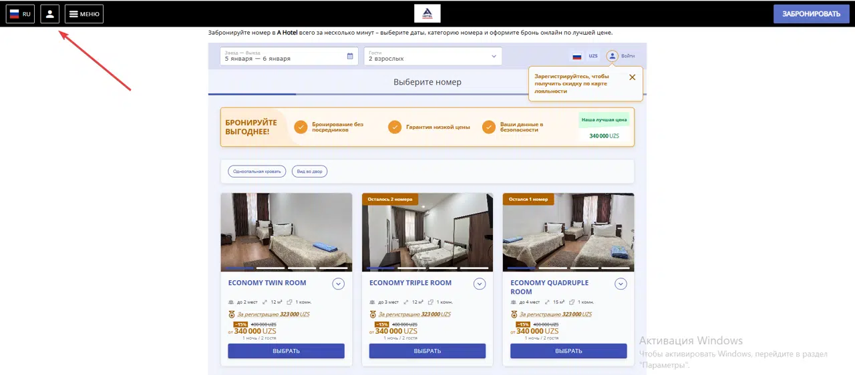Expand the guests dropdown showing 2 взрослых
The image size is (855, 375).
(x=432, y=56)
